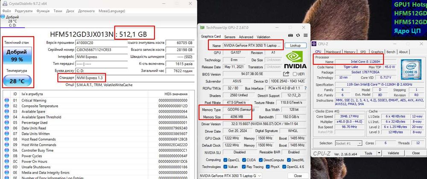
Task: Toggle the CUDA checkbox
Action: click(x=244, y=160)
